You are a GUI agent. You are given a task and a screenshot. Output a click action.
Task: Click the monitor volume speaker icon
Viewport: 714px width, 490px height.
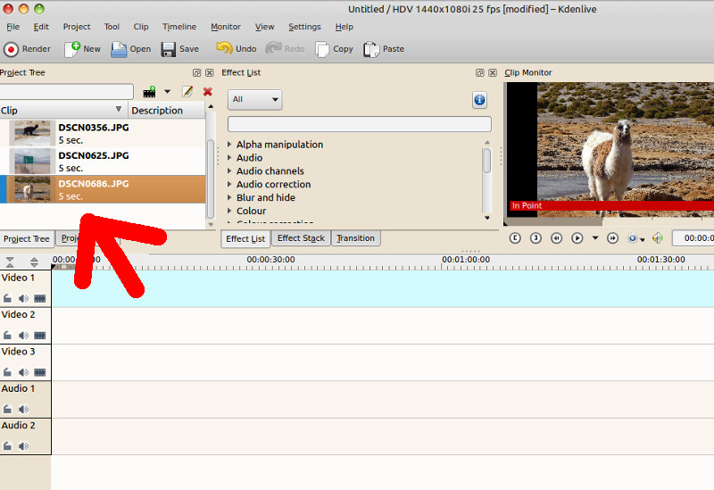[x=657, y=237]
